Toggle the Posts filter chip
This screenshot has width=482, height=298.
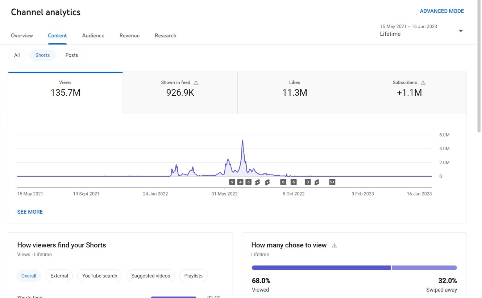(x=71, y=55)
